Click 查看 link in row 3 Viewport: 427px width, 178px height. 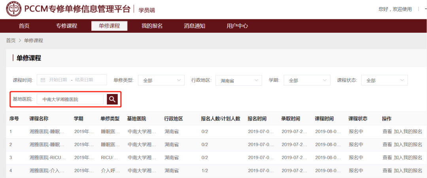coord(387,157)
